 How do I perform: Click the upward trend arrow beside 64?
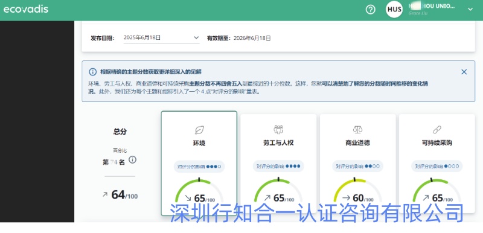(105, 194)
